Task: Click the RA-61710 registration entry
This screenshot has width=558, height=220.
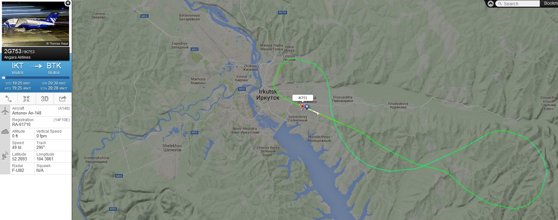Action: click(x=21, y=124)
